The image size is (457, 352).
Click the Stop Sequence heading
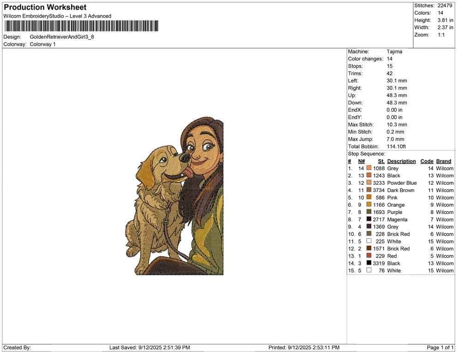[367, 154]
